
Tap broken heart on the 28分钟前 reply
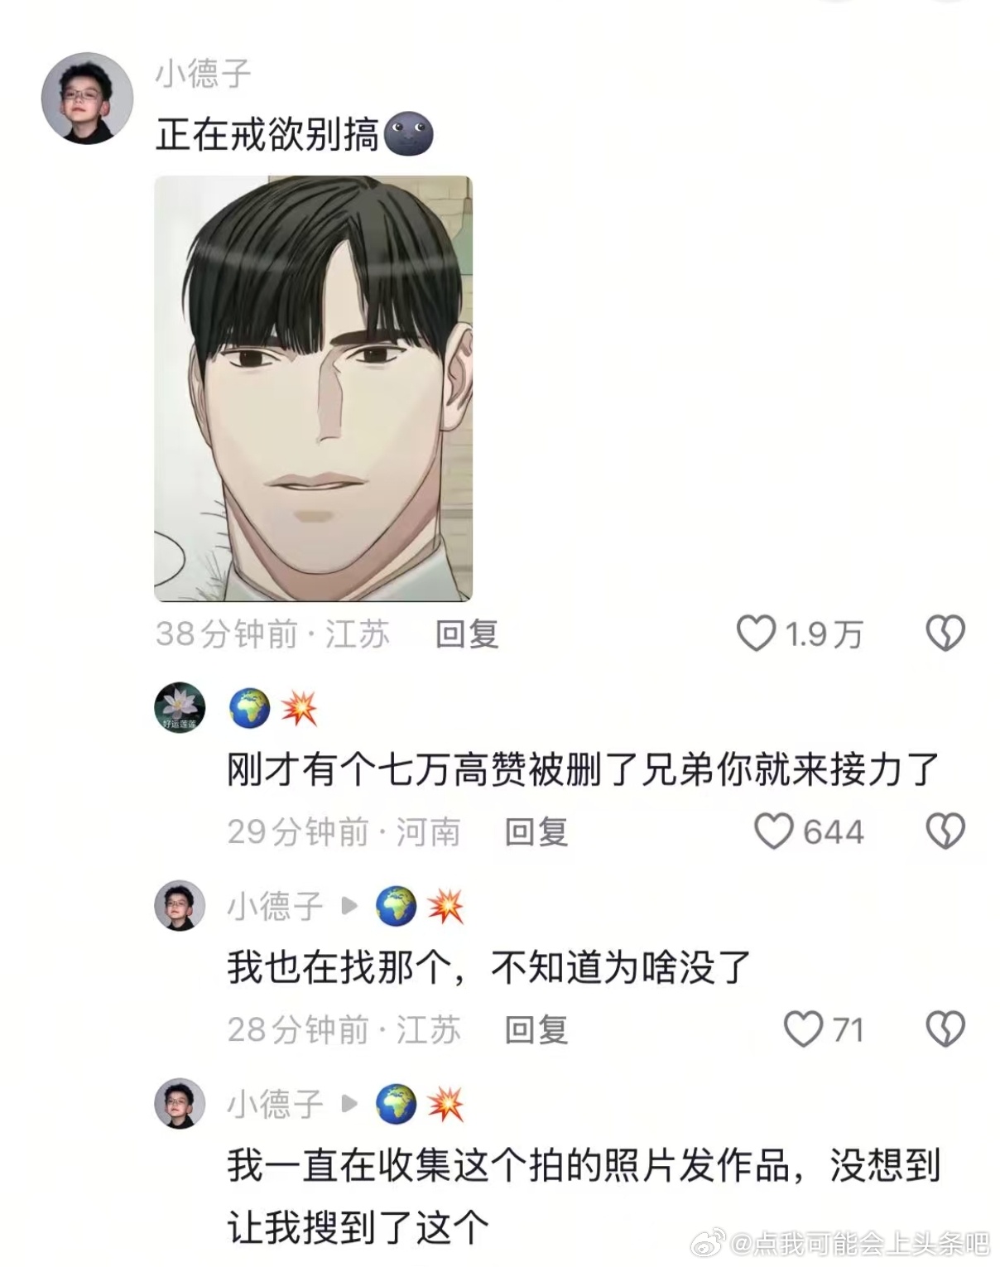click(x=945, y=1029)
